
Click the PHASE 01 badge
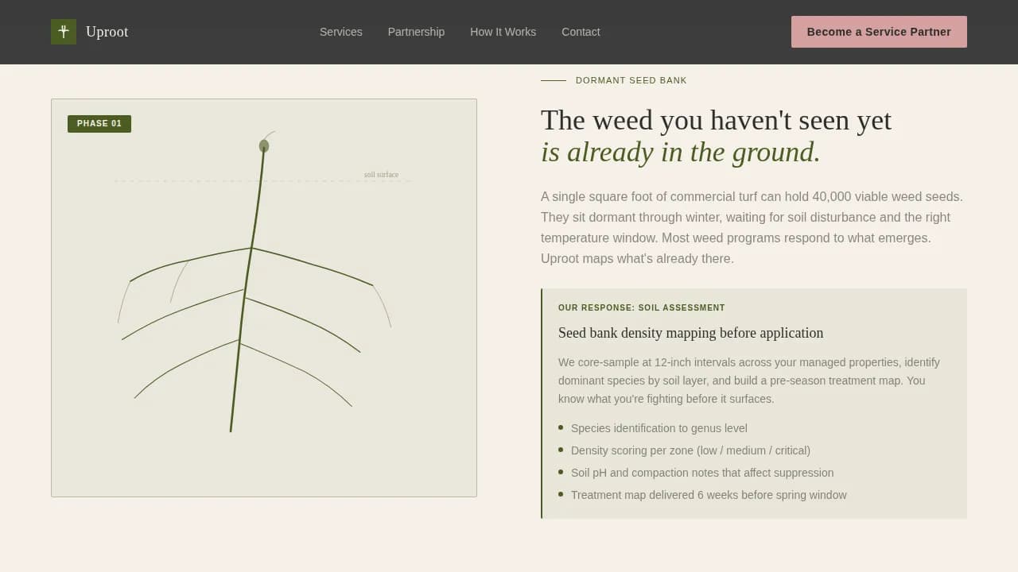99,124
